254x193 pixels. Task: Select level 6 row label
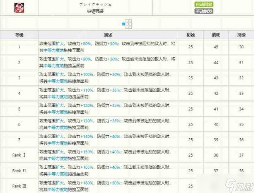click(19, 124)
